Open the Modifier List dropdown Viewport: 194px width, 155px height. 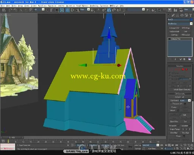click(191, 23)
